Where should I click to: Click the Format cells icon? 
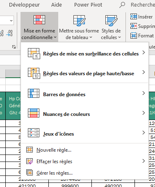[134, 35]
